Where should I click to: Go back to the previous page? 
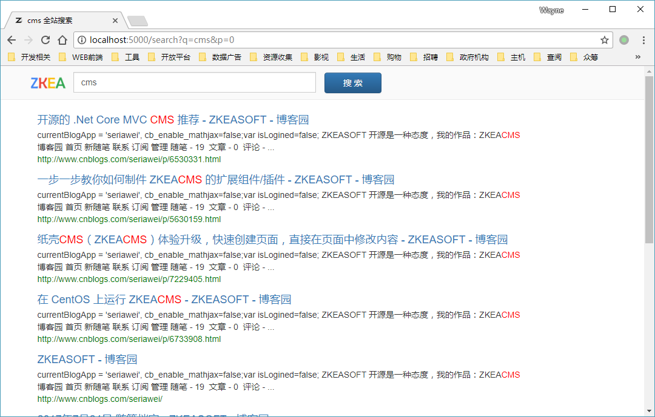point(12,40)
